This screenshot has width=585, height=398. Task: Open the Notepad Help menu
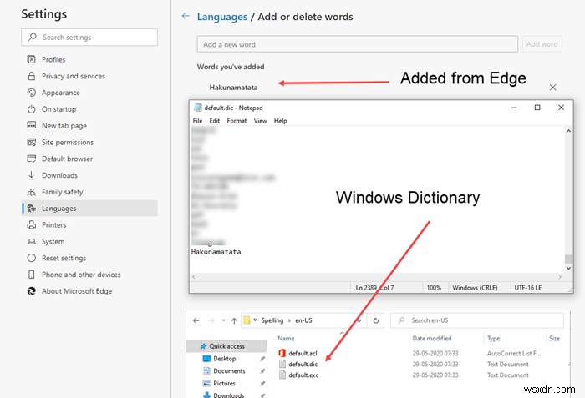[280, 121]
